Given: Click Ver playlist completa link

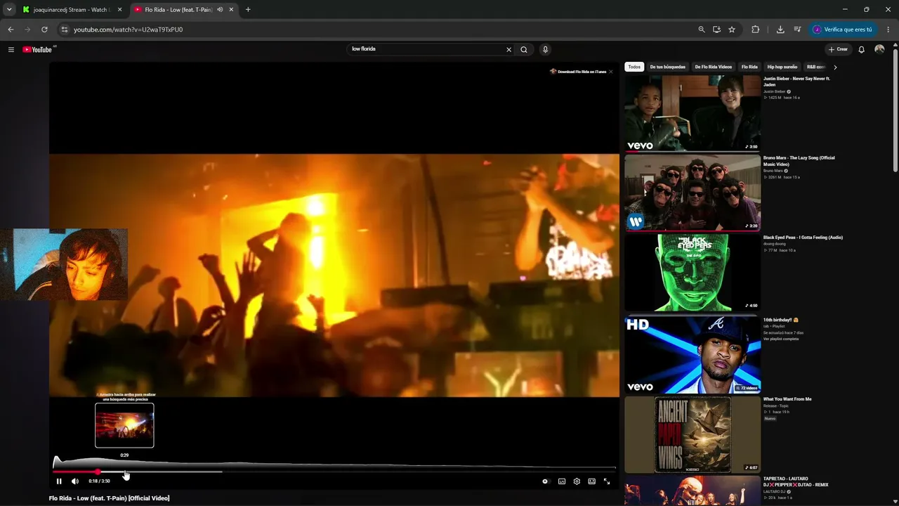Looking at the screenshot, I should tap(781, 339).
